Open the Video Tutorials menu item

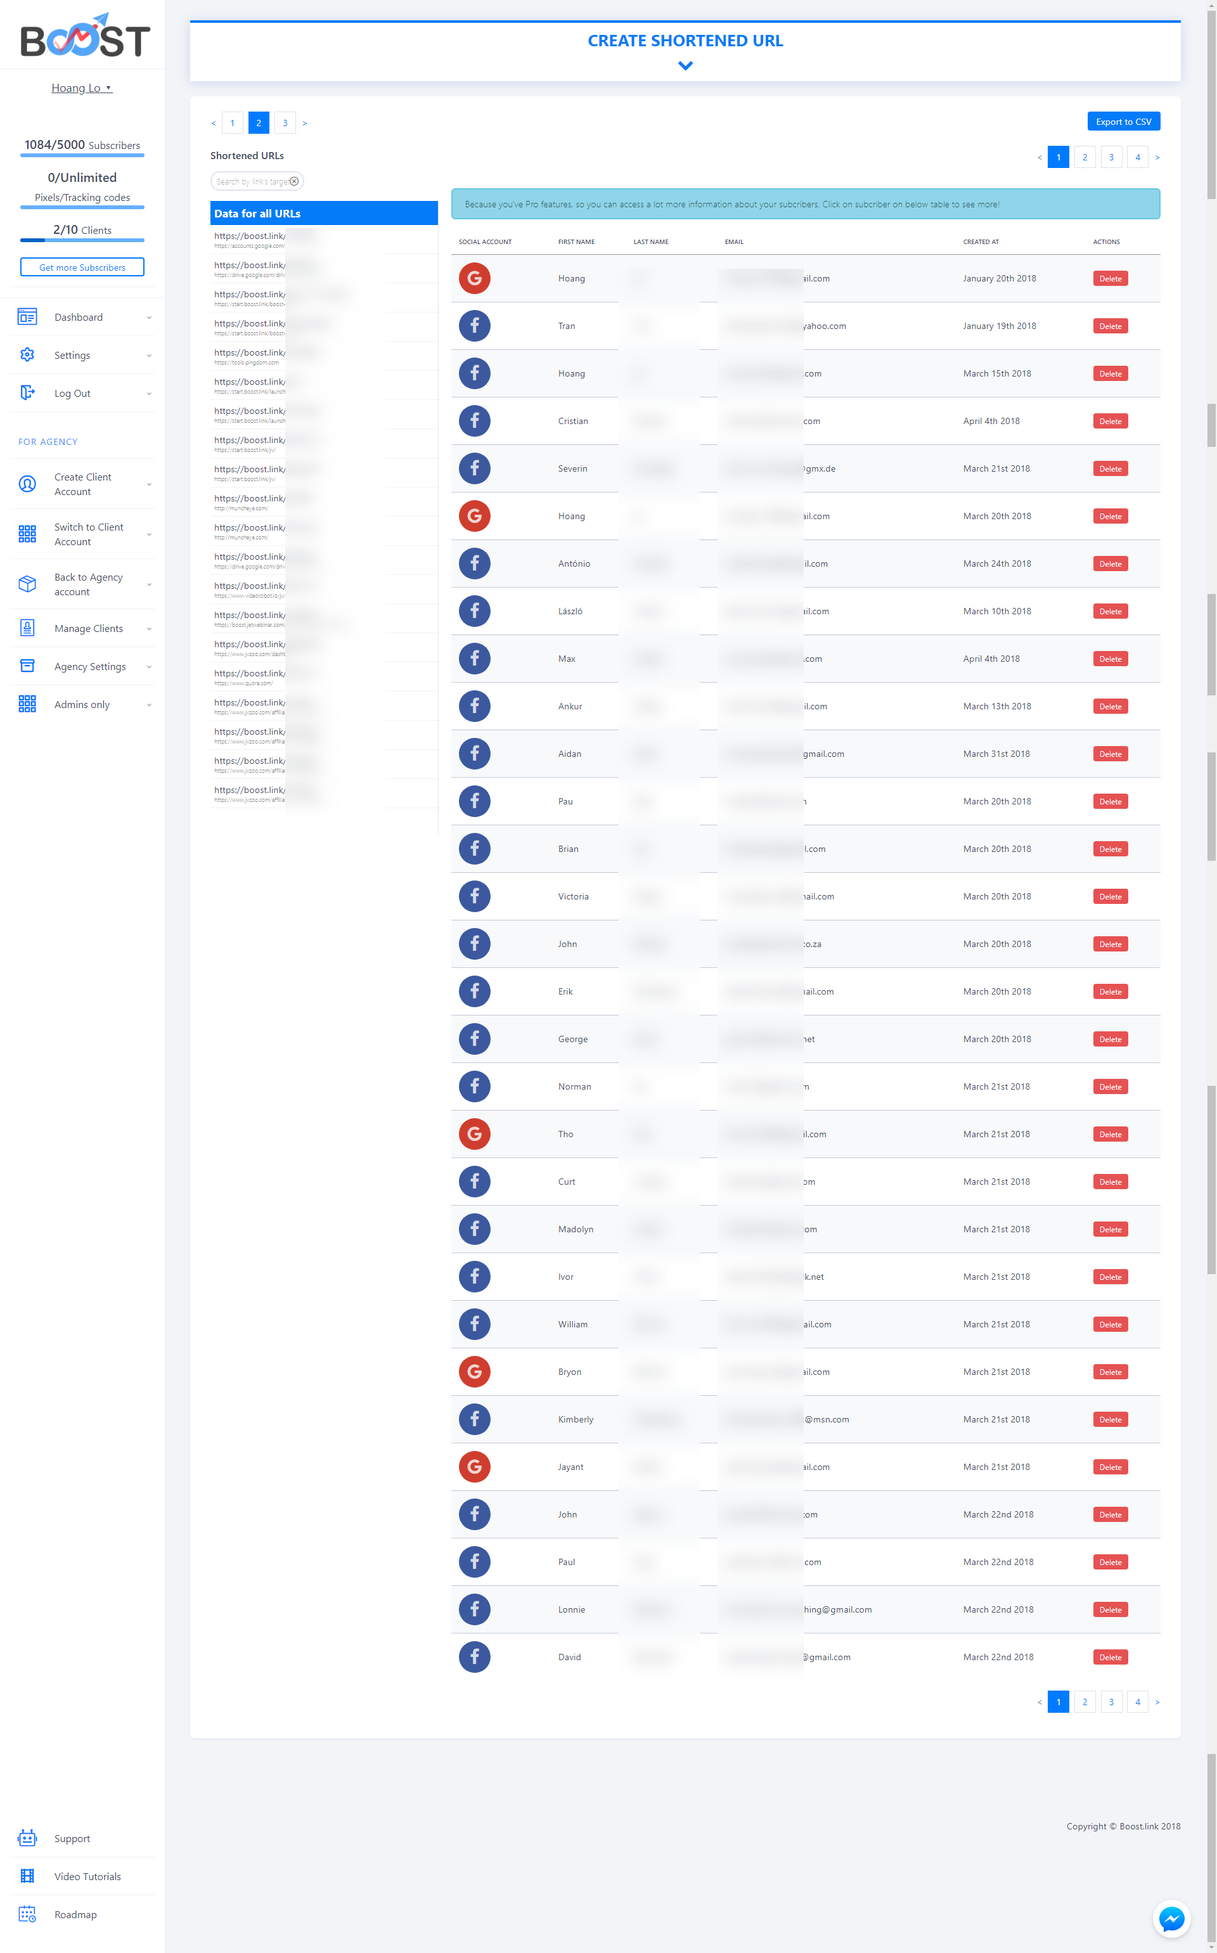(82, 1876)
